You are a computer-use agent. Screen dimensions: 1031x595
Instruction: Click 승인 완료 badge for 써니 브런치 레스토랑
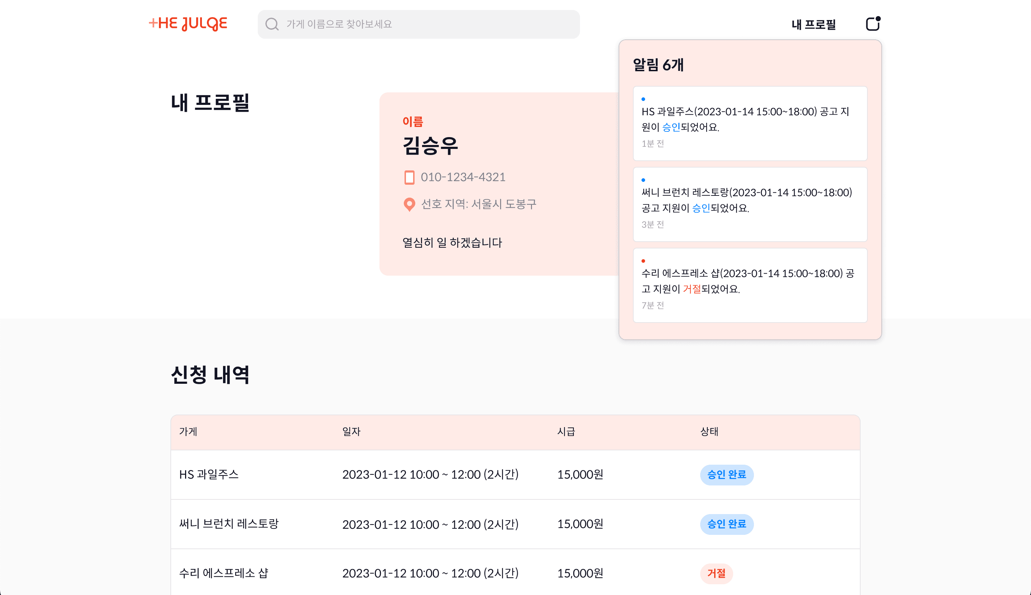726,524
